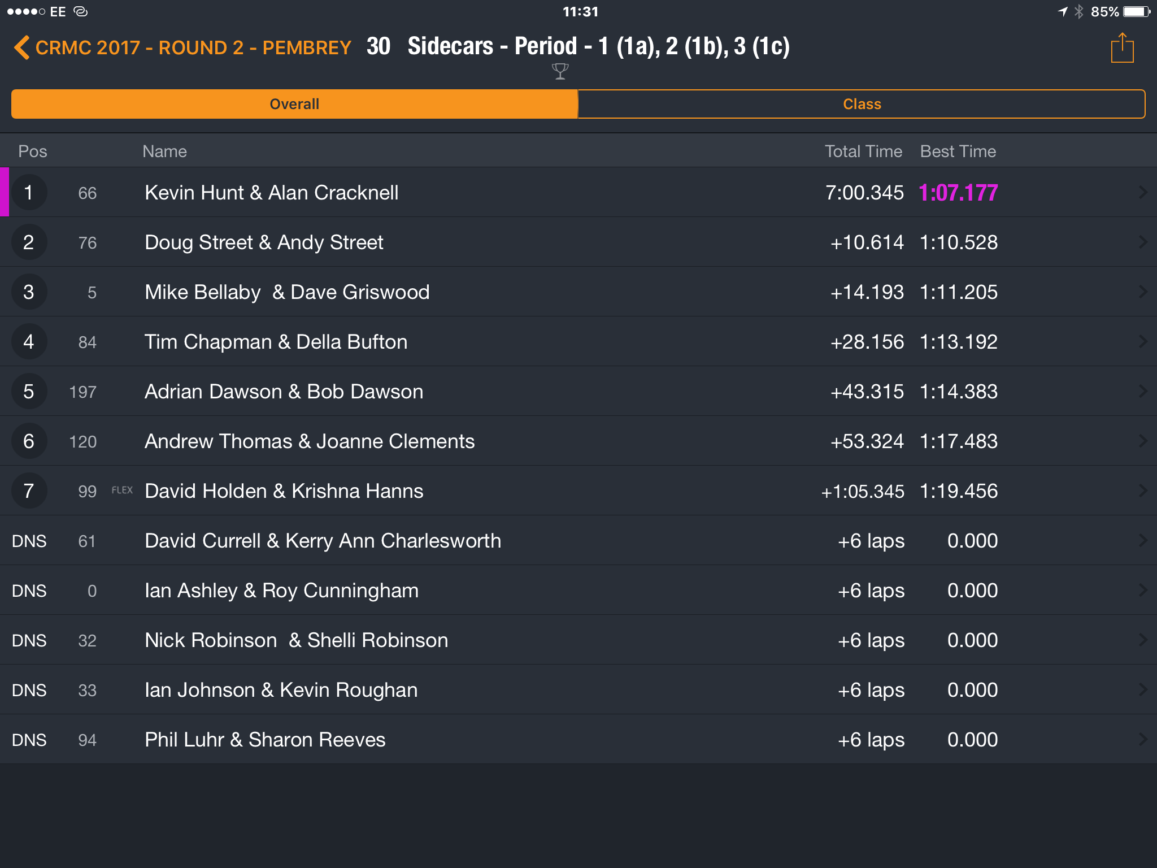The height and width of the screenshot is (868, 1157).
Task: Tap the position 7 circle badge
Action: (x=29, y=491)
